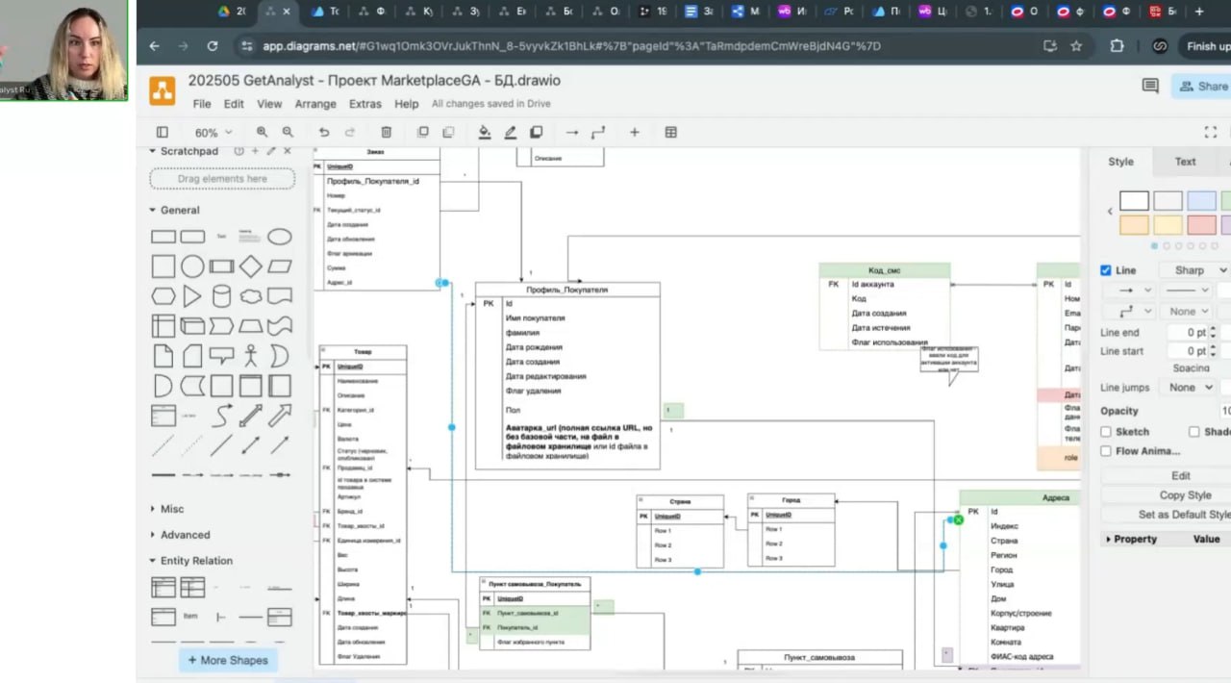Click the Zoom In magnifier icon
This screenshot has height=683, width=1231.
[262, 133]
